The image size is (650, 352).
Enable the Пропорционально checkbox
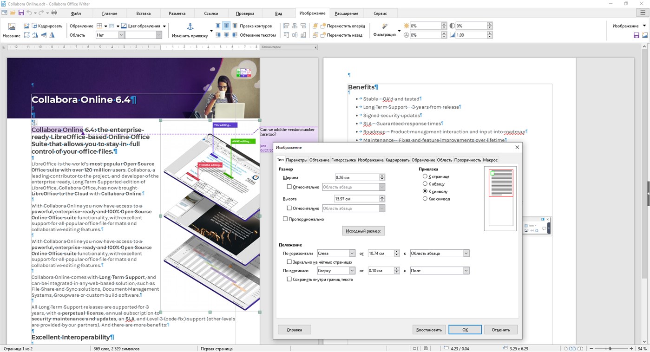point(285,219)
